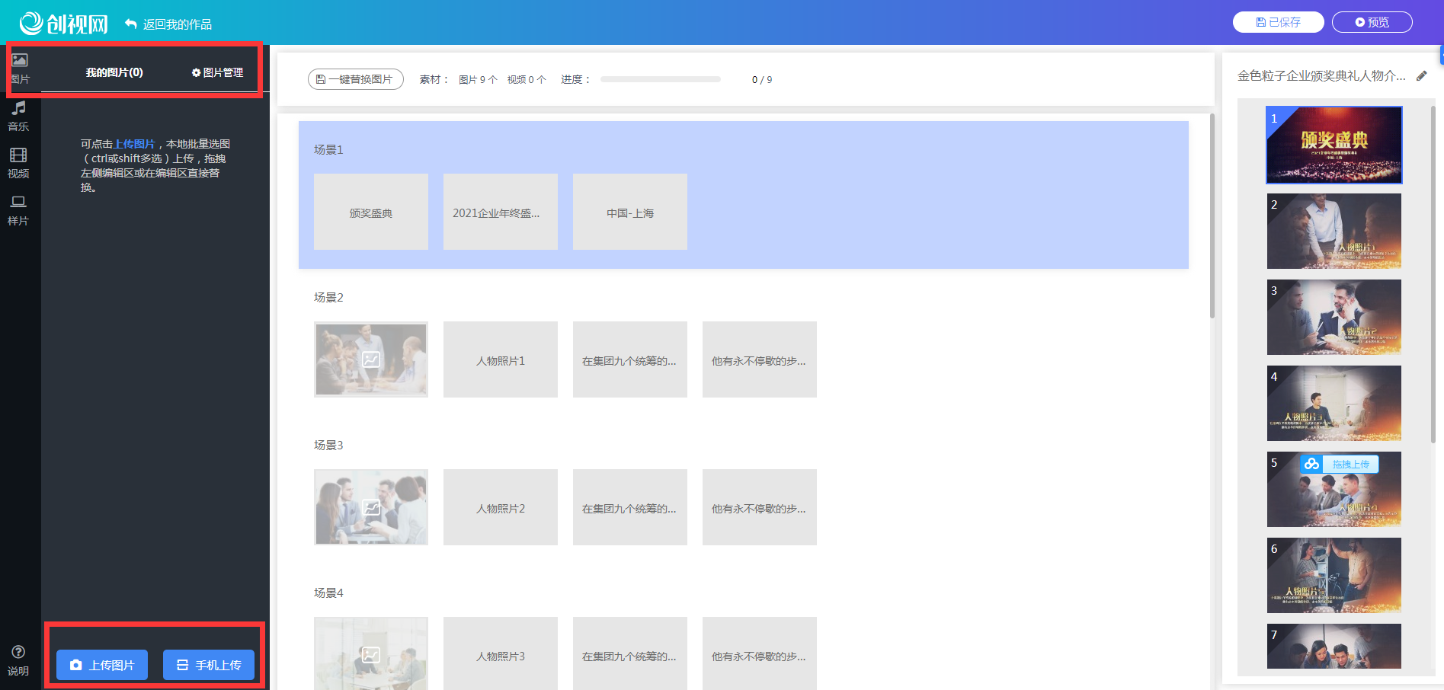
Task: Open the 视频 sidebar panel
Action: pos(18,164)
